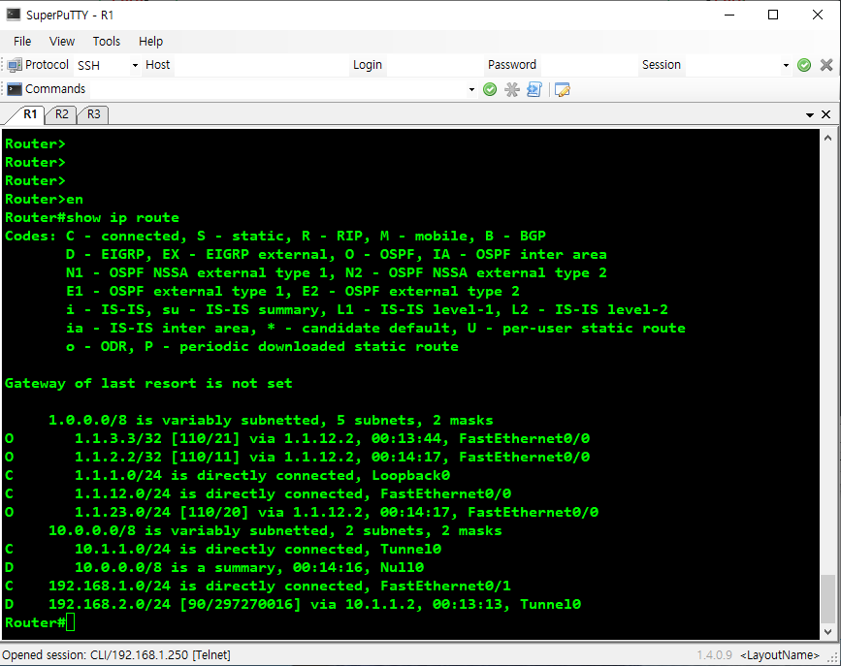Click the 1.4.0.9 version label

[715, 655]
